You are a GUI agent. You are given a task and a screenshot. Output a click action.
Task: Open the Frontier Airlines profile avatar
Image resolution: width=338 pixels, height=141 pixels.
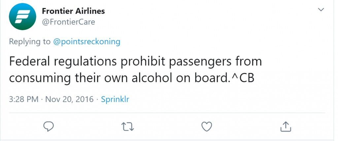pyautogui.click(x=22, y=16)
